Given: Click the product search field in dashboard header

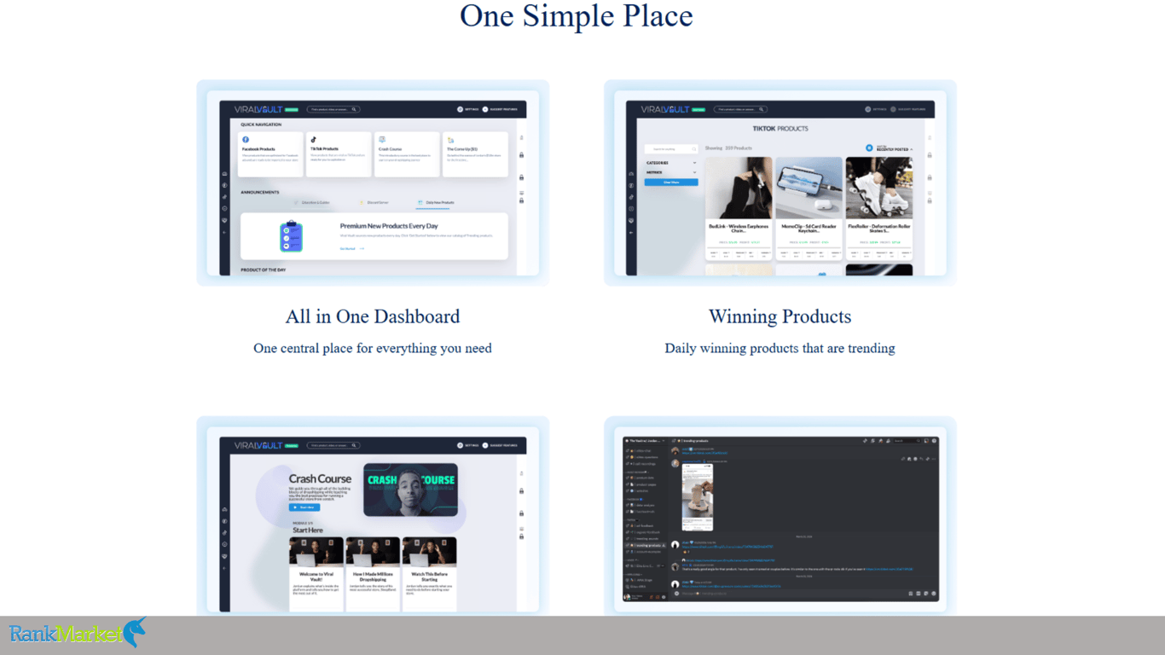Looking at the screenshot, I should pyautogui.click(x=333, y=109).
